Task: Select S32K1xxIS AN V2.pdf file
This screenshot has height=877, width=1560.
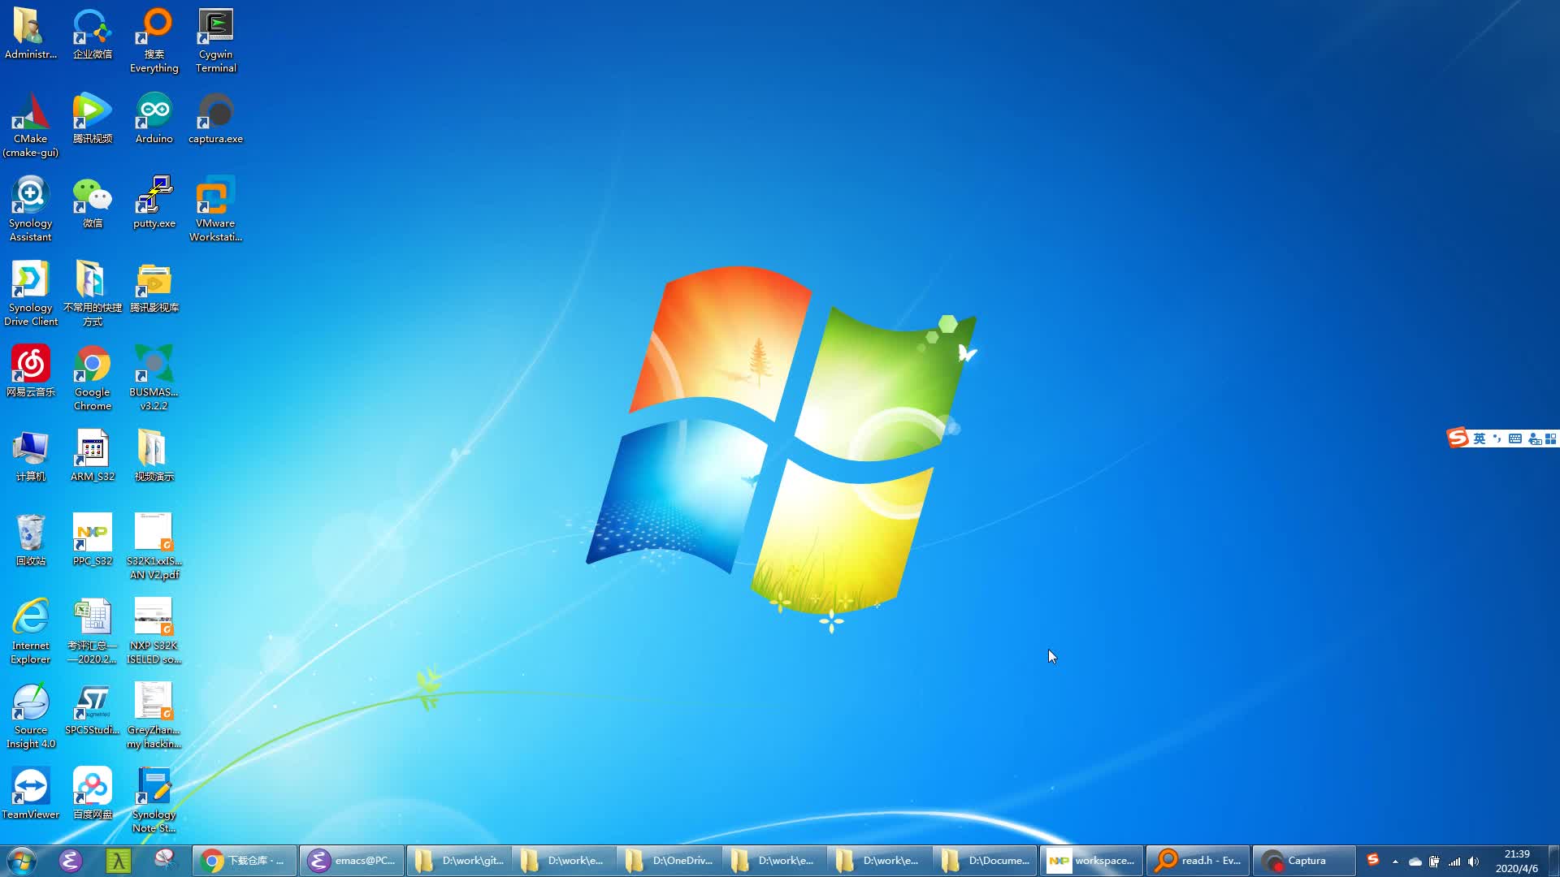Action: [154, 547]
